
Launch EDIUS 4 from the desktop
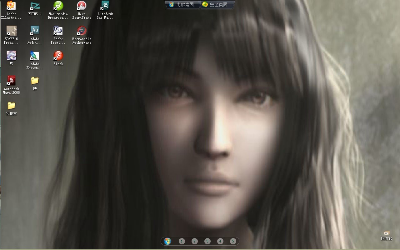[x=35, y=6]
